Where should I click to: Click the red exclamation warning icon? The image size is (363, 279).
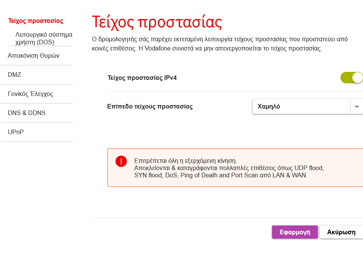(121, 161)
